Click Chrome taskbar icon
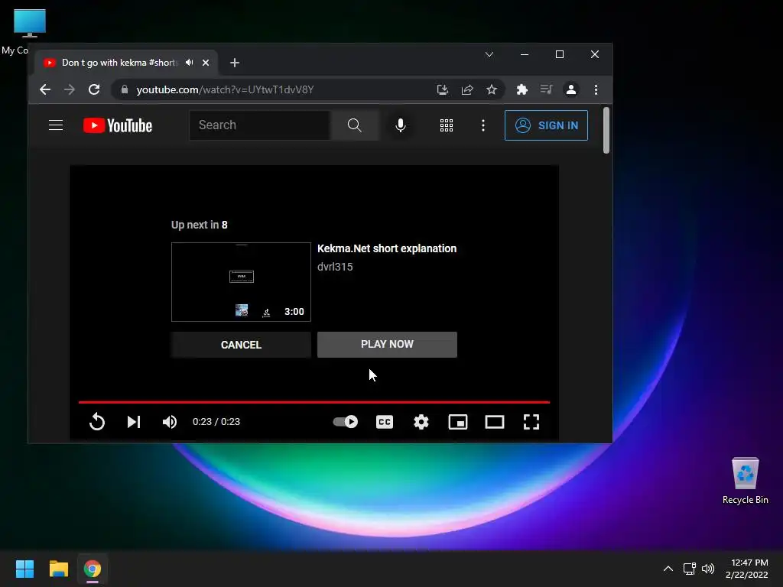The image size is (783, 587). point(93,569)
